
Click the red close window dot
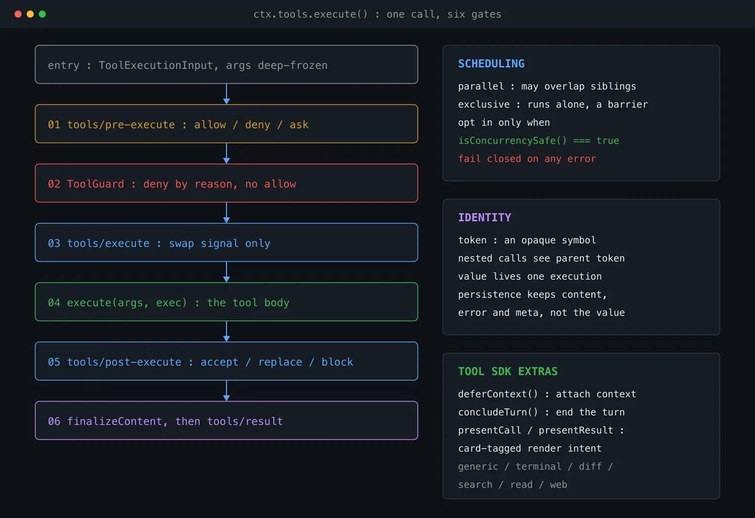click(x=18, y=14)
